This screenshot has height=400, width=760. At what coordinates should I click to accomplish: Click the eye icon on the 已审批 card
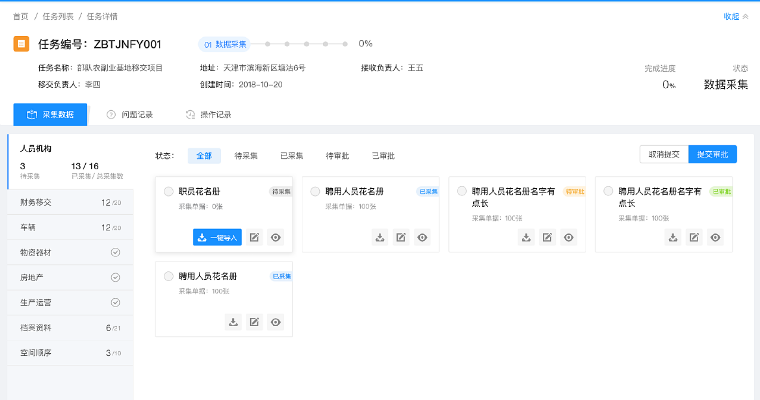715,237
